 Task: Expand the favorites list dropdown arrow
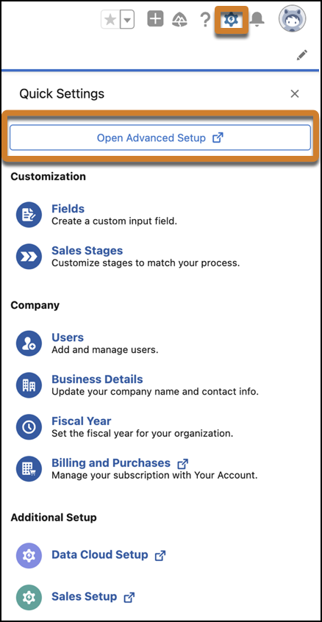point(126,20)
